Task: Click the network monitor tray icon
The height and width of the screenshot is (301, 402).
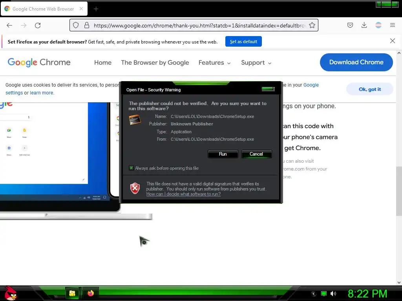Action: tap(324, 294)
